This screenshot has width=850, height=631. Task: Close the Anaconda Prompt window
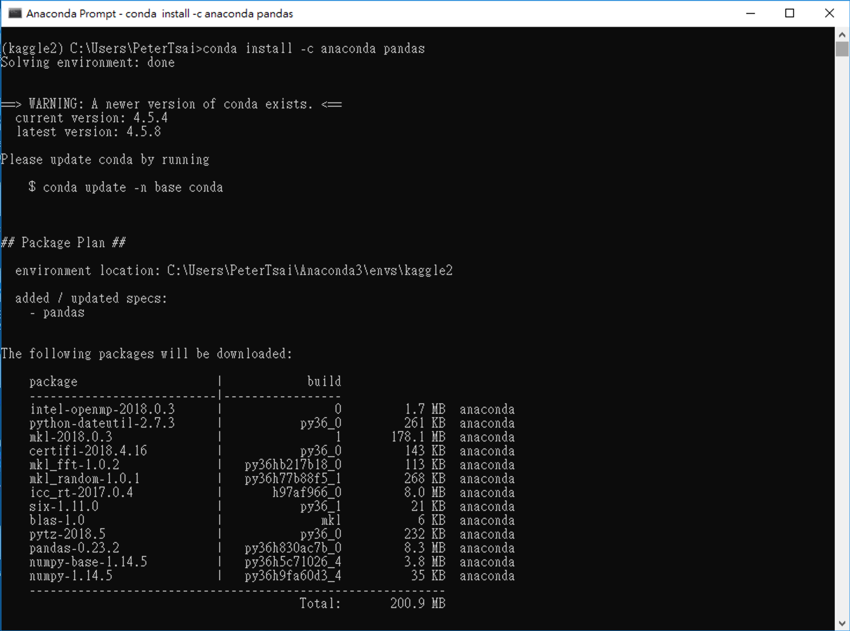(x=829, y=13)
